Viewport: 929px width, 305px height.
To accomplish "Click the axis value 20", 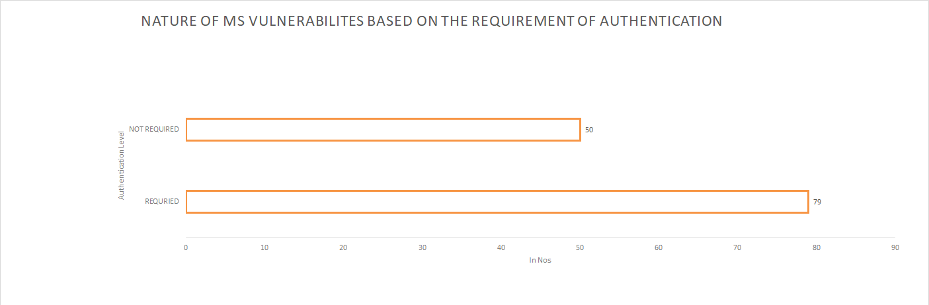I will (x=343, y=247).
